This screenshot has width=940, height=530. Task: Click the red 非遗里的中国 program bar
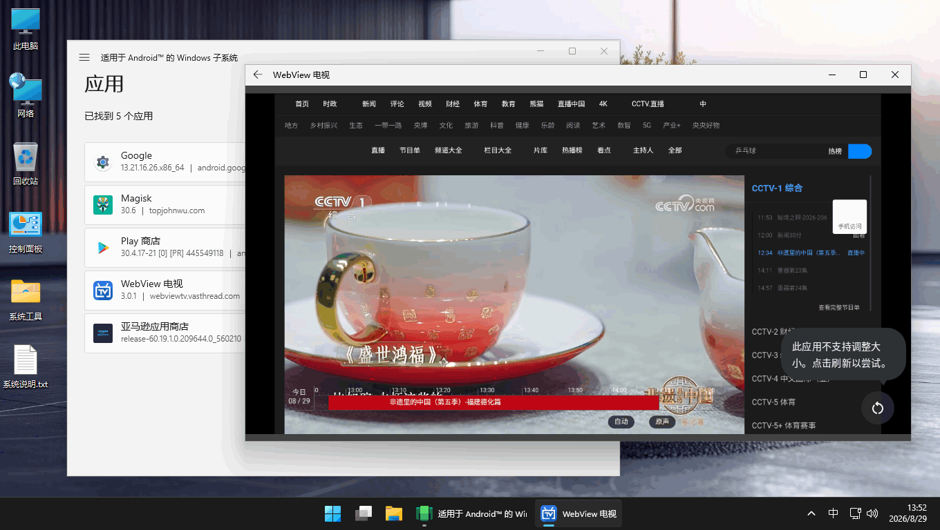[x=493, y=402]
